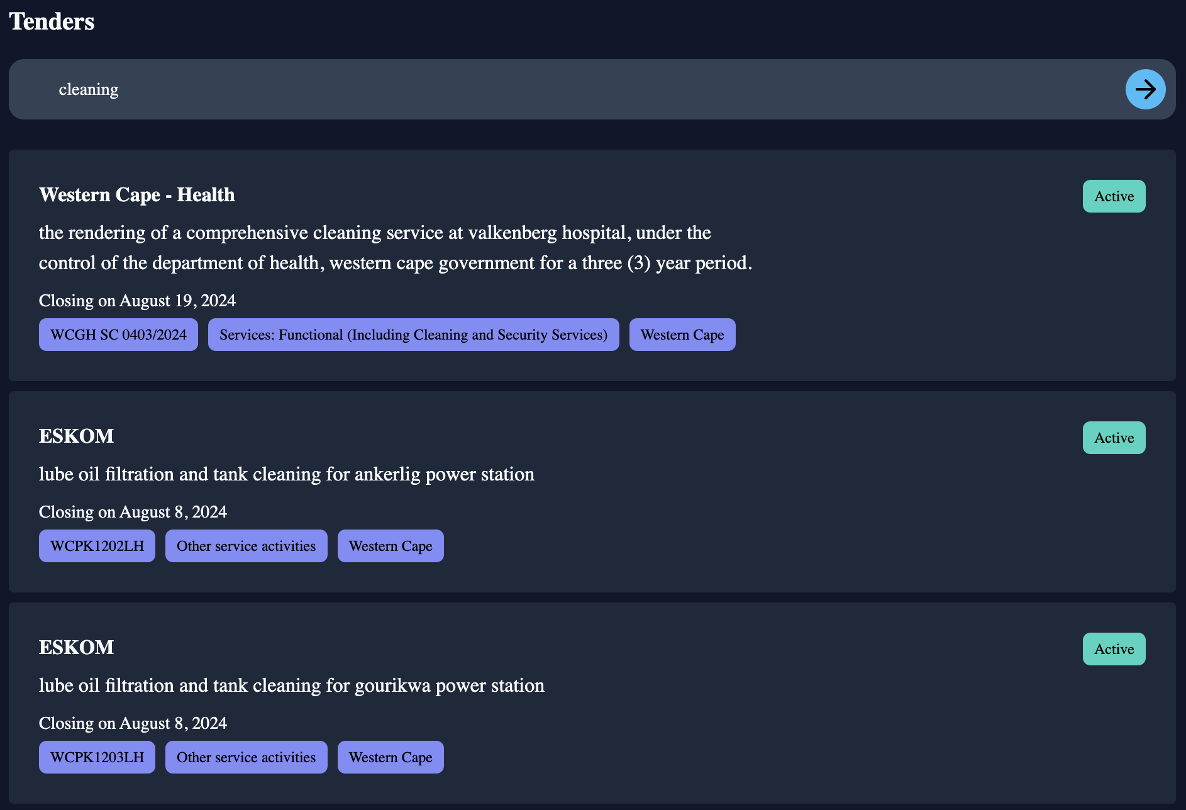Click Other service activities tag for Ankerlig tender

click(x=246, y=546)
